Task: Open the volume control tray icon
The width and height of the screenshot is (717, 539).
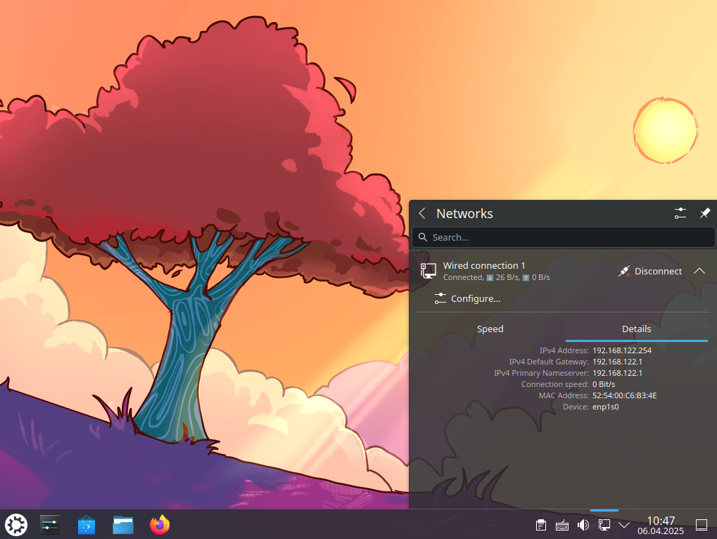Action: pos(583,525)
